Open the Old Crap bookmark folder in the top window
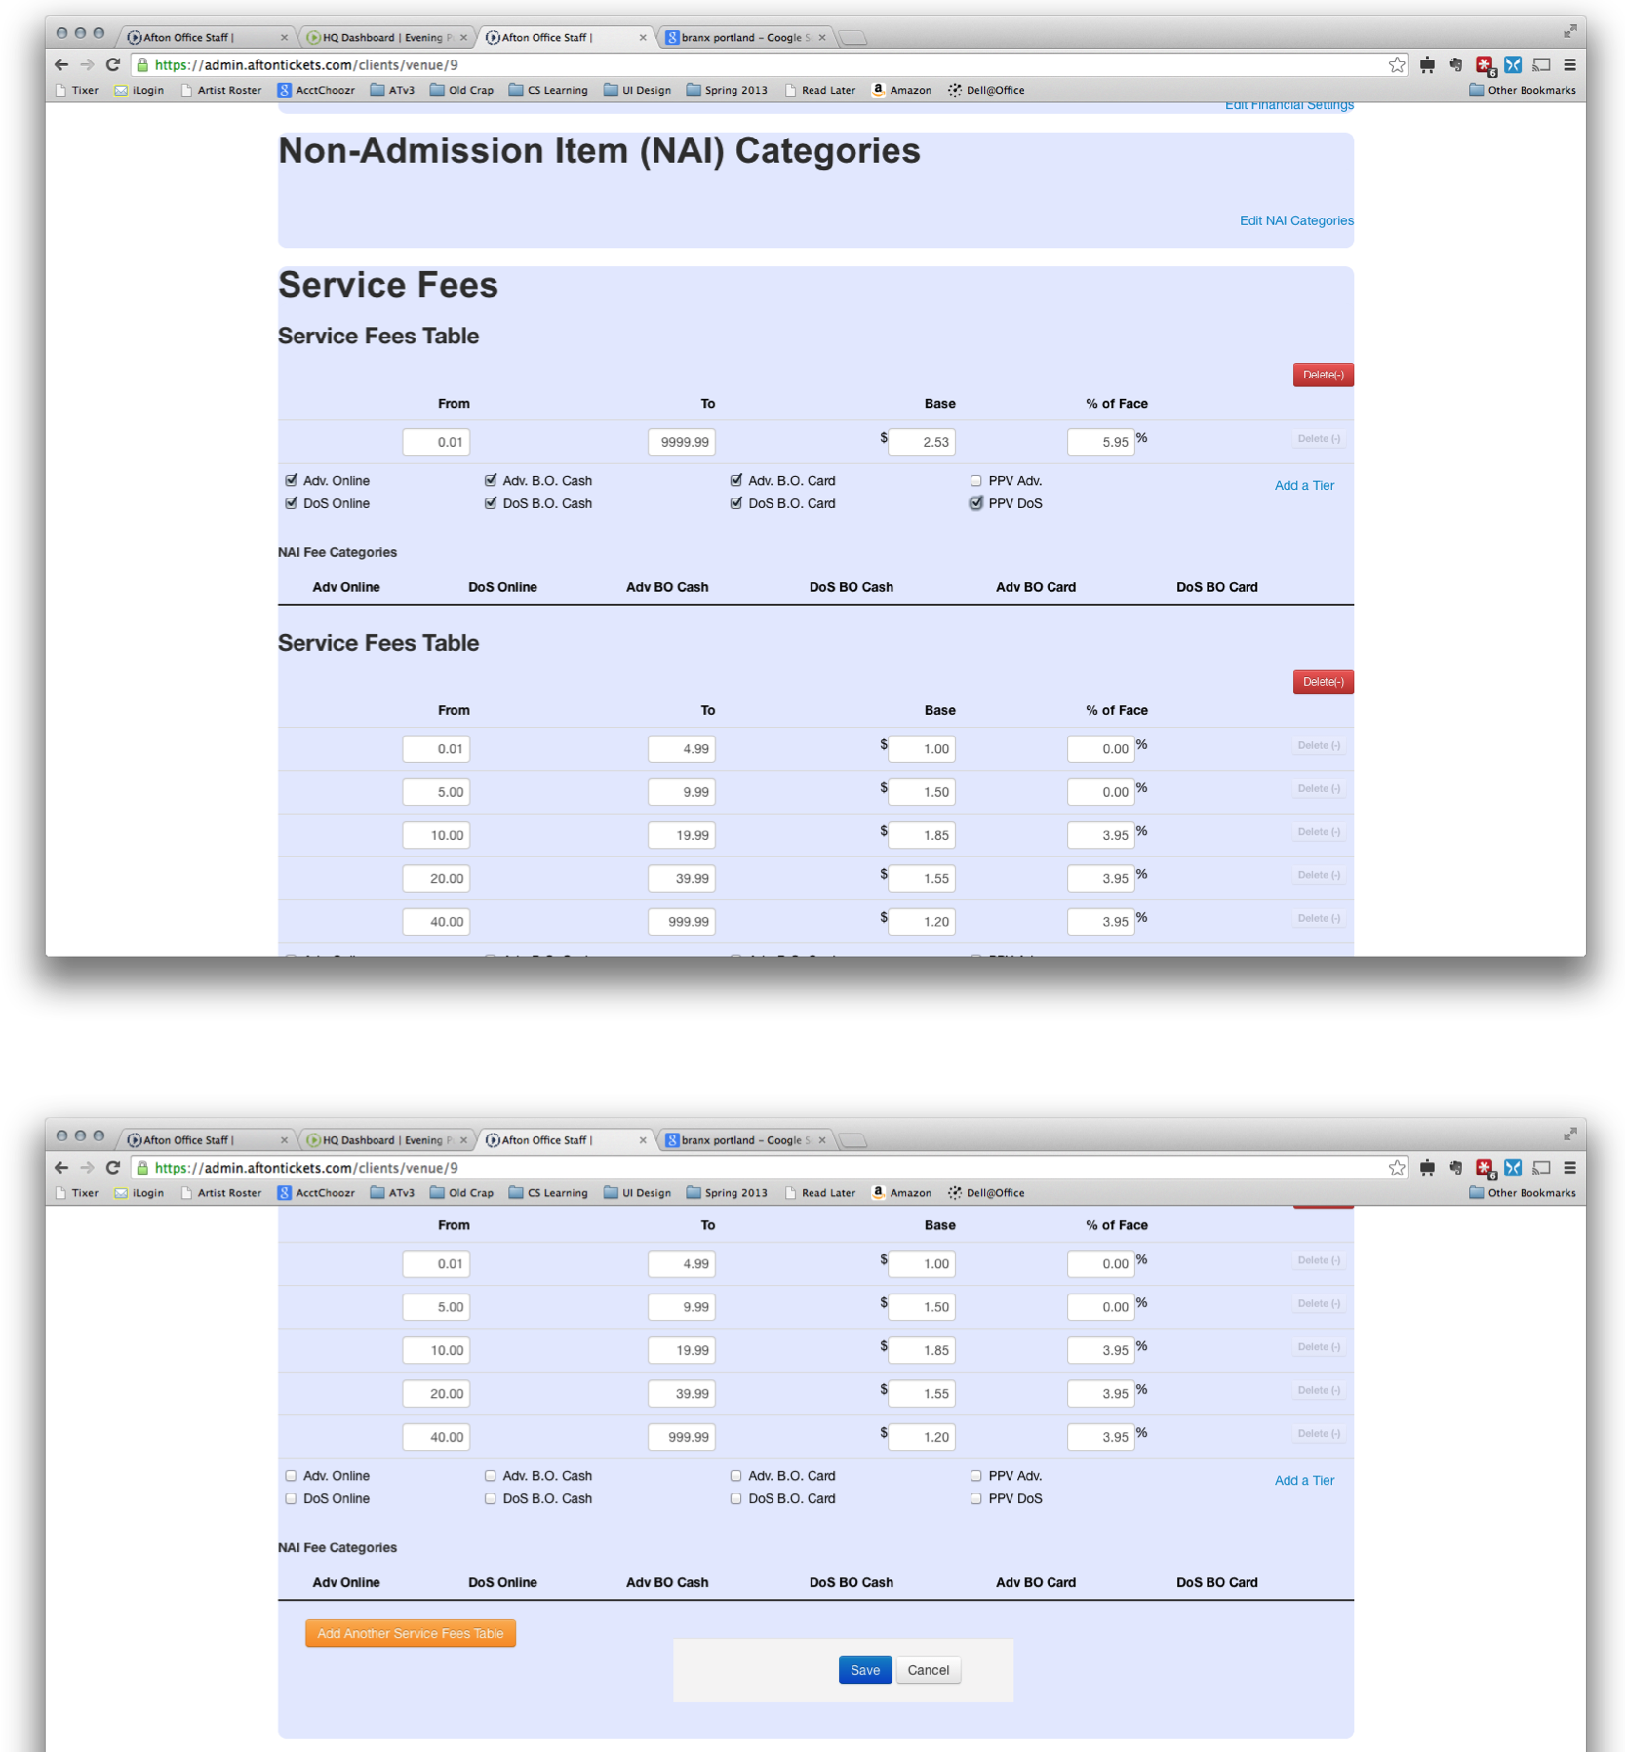Image resolution: width=1625 pixels, height=1752 pixels. point(461,90)
